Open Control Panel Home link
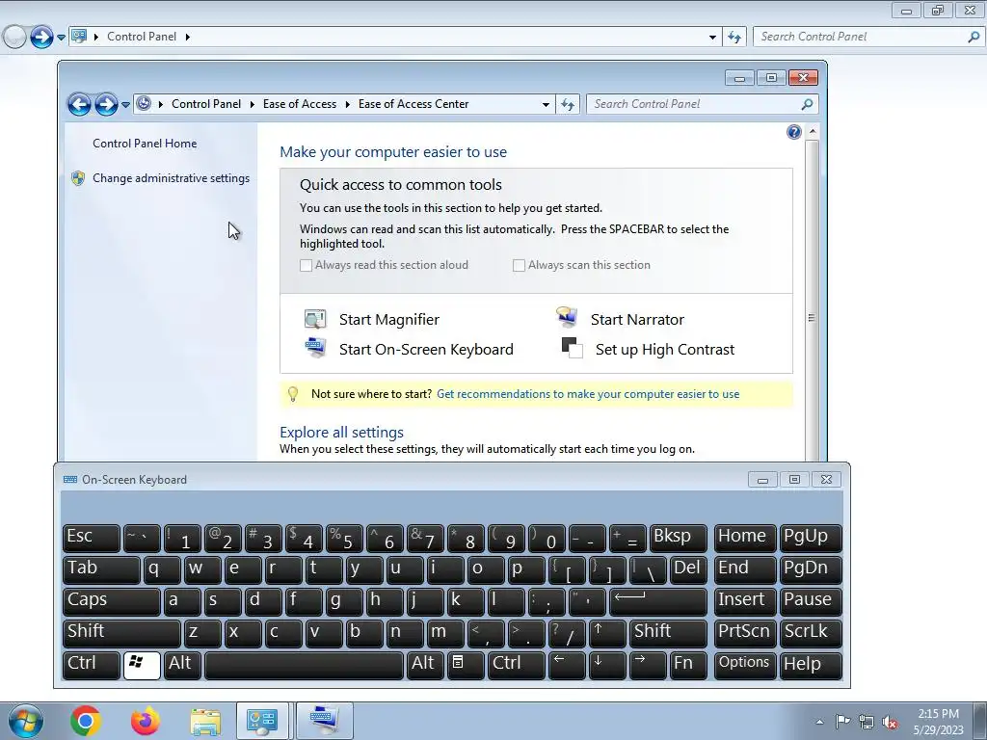This screenshot has height=740, width=987. (145, 144)
